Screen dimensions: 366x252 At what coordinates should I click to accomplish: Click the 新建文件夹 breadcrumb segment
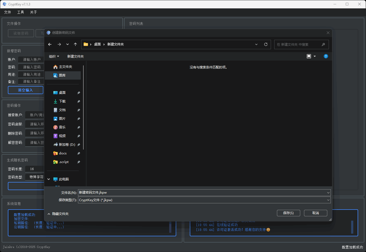116,44
